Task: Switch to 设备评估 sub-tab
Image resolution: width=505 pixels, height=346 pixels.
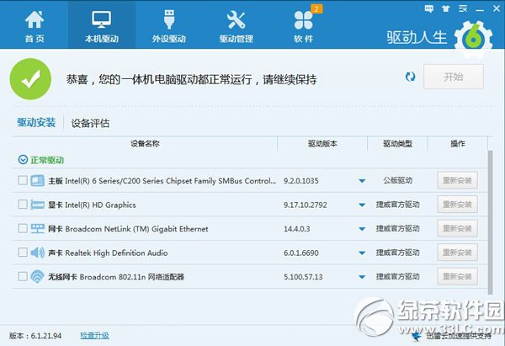Action: (91, 123)
